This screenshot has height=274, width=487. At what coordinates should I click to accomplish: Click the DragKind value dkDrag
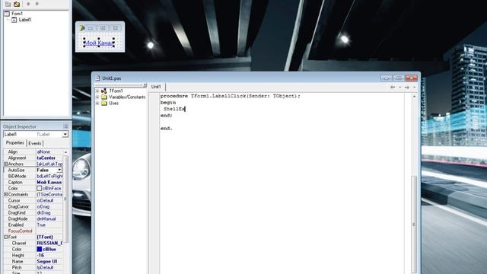coord(43,213)
